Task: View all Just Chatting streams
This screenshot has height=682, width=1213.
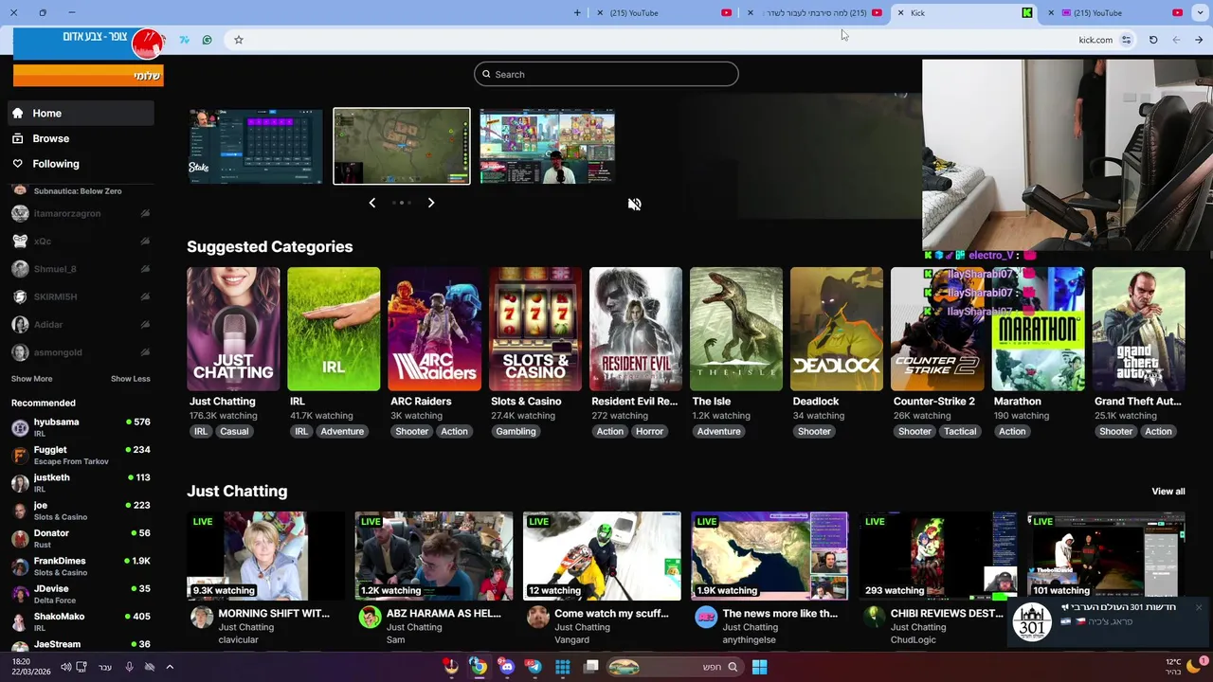Action: tap(1168, 492)
